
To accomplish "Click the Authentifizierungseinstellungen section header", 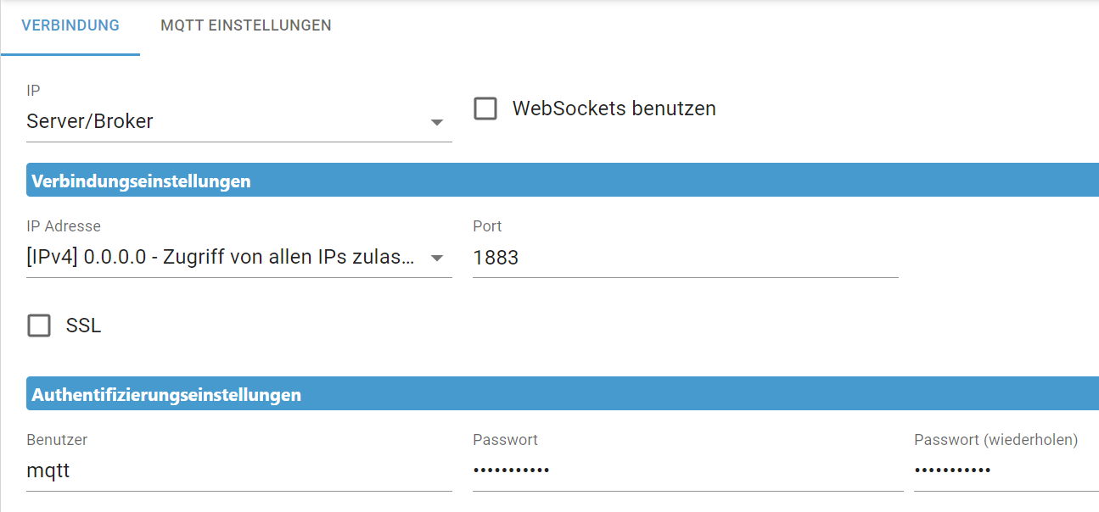I will click(x=166, y=395).
